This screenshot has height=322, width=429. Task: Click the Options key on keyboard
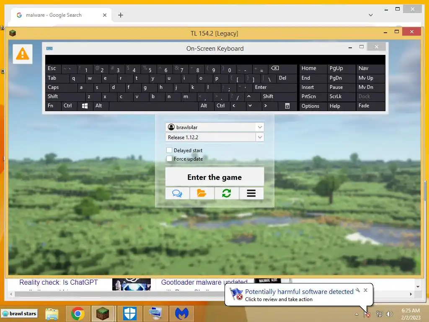pos(313,106)
